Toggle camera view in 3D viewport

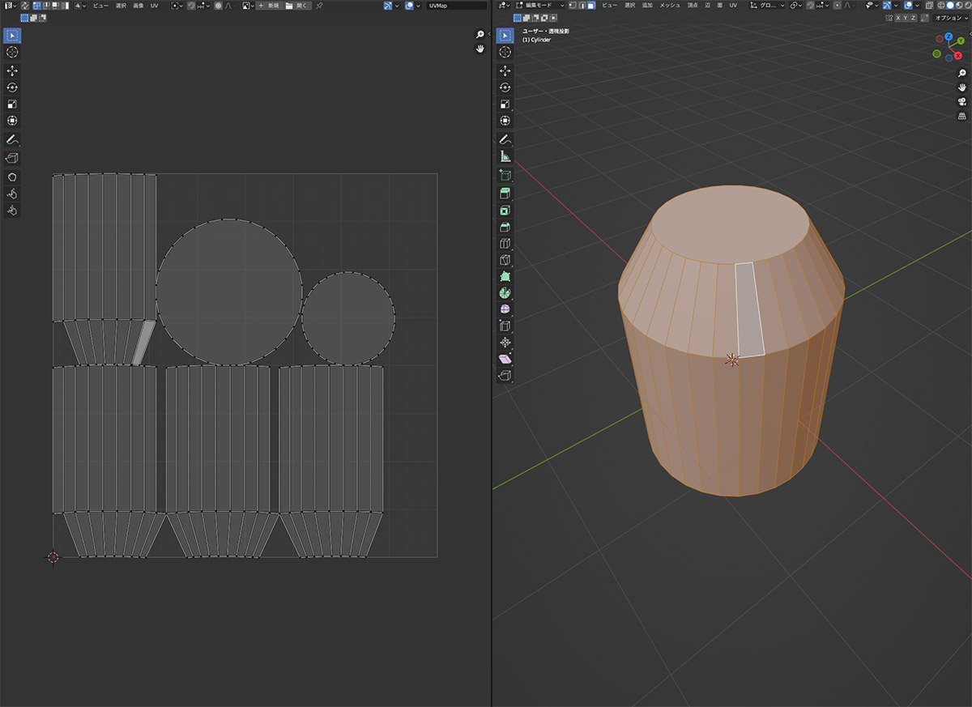click(961, 101)
